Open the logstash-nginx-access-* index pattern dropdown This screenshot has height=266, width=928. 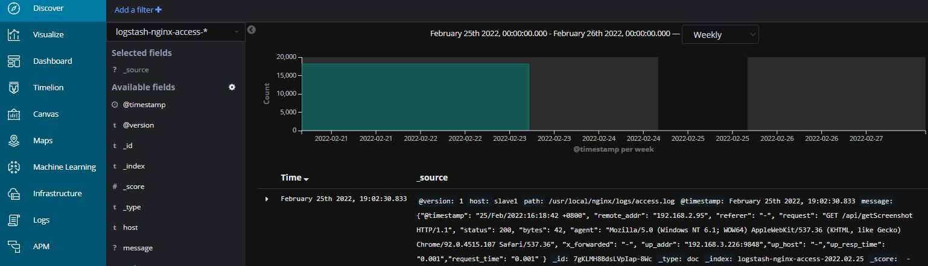pos(175,32)
